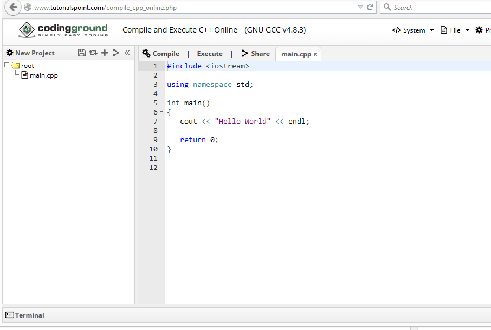
Task: Open the Terminal panel
Action: pyautogui.click(x=25, y=315)
